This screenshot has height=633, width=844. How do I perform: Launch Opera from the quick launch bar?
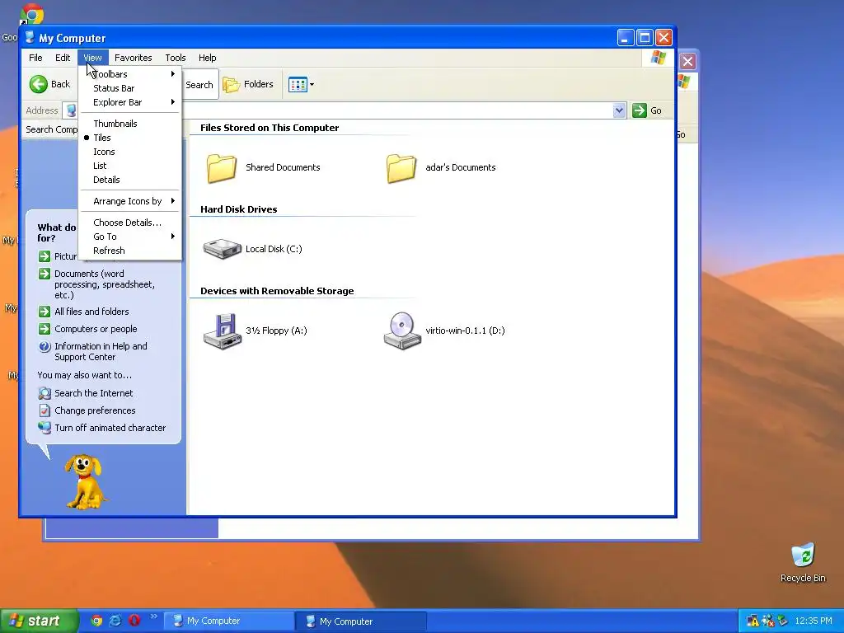click(x=134, y=621)
